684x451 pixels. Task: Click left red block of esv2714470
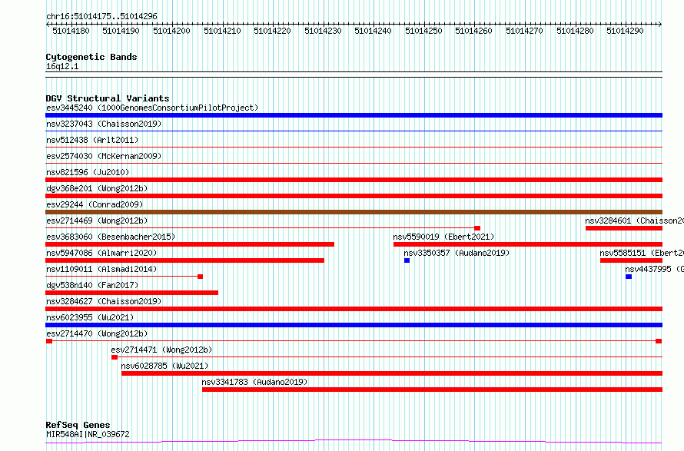click(49, 341)
